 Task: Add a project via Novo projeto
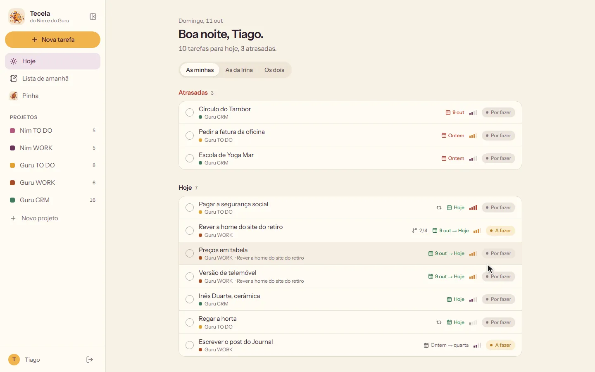(x=53, y=218)
